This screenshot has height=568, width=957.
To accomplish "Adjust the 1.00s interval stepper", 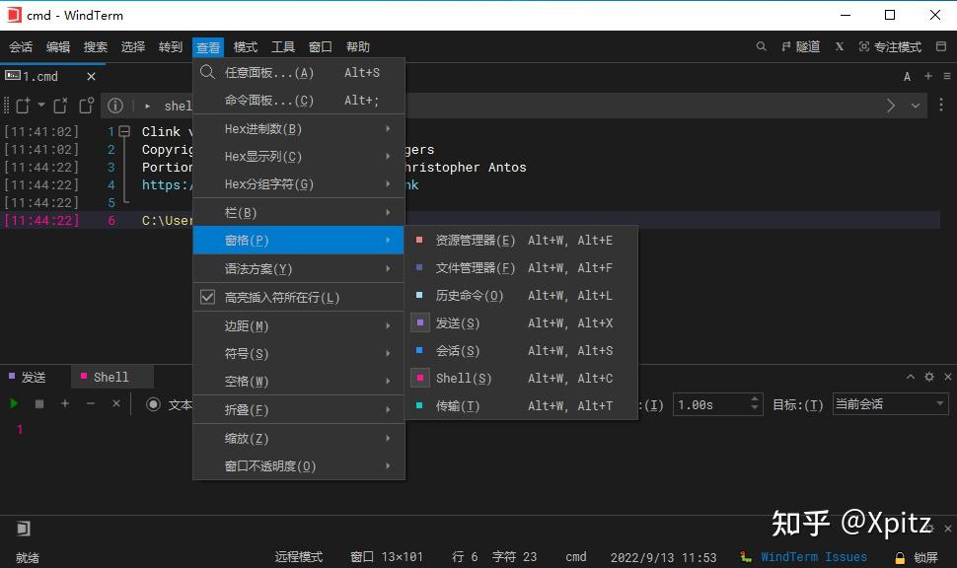I will [x=753, y=403].
